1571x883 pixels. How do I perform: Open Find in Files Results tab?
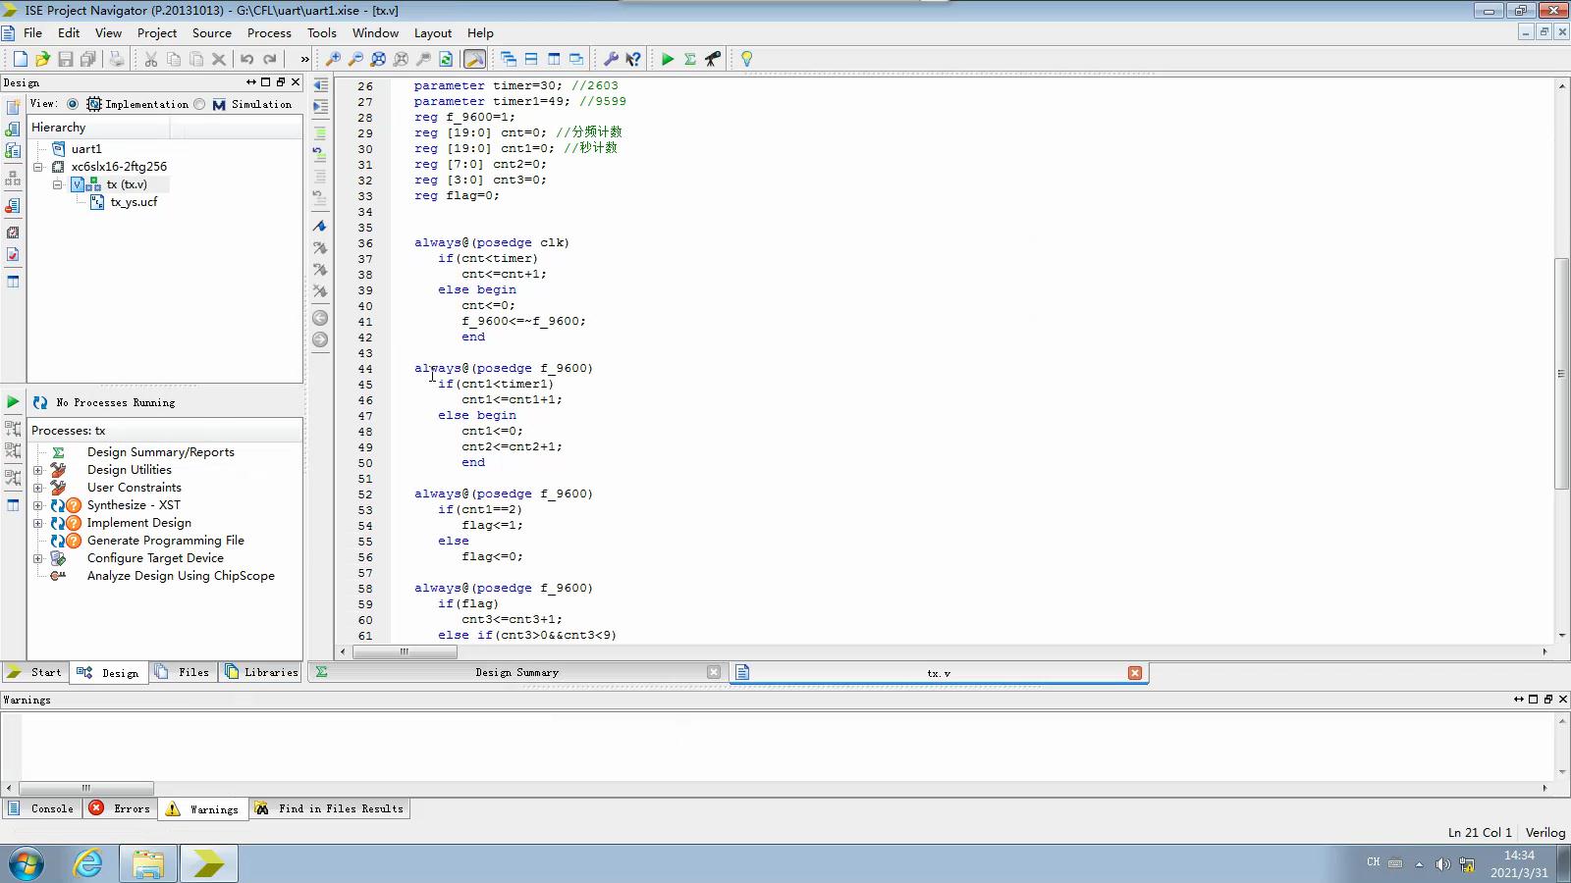tap(330, 808)
